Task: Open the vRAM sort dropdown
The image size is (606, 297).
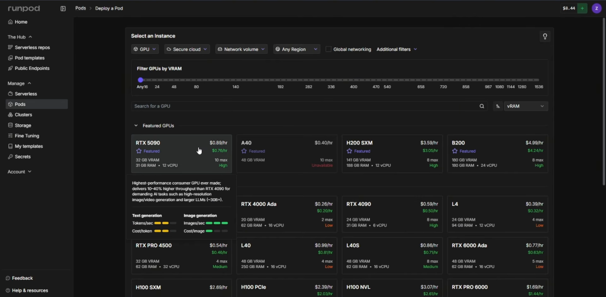Action: point(526,106)
